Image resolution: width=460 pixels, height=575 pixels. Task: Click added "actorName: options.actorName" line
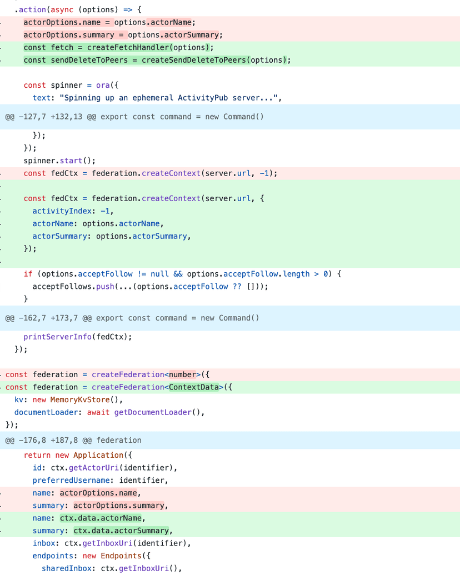98,223
